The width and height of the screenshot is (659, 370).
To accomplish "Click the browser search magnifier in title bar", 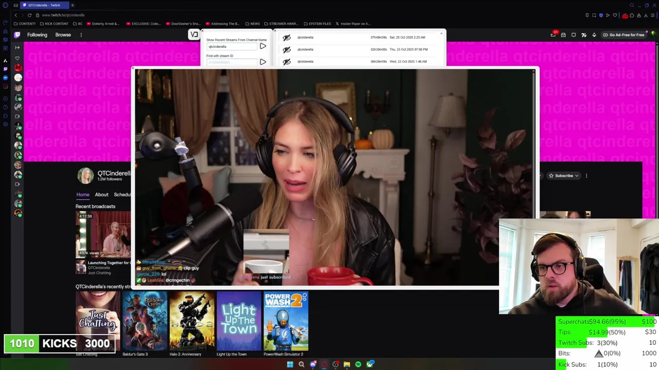I will [x=632, y=5].
